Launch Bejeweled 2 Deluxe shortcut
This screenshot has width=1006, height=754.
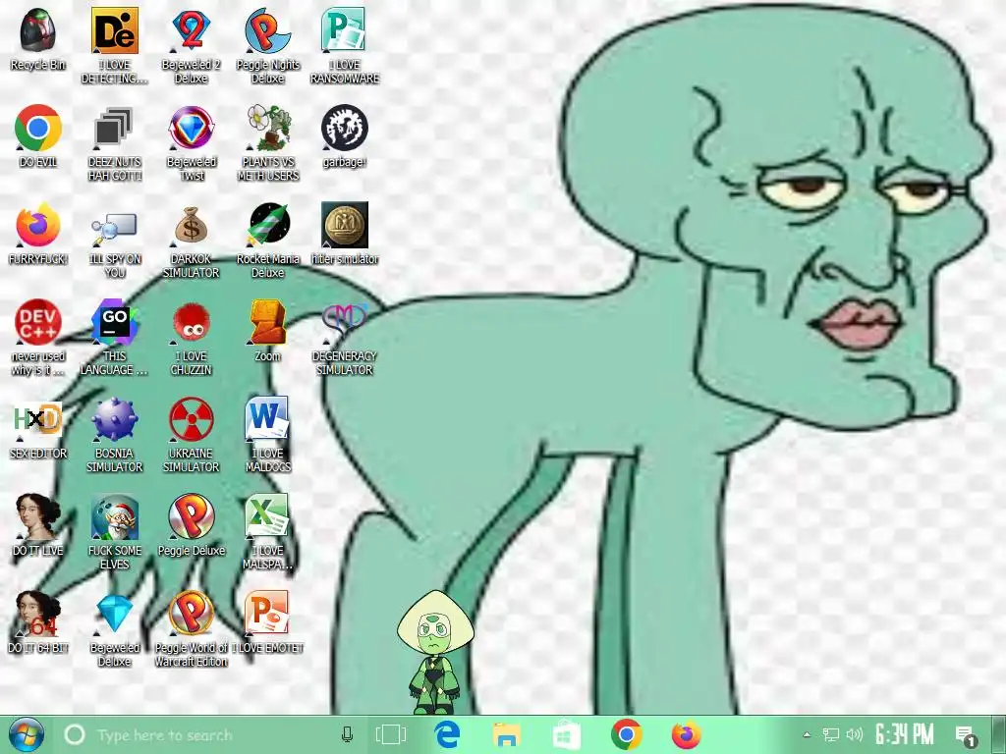tap(192, 30)
